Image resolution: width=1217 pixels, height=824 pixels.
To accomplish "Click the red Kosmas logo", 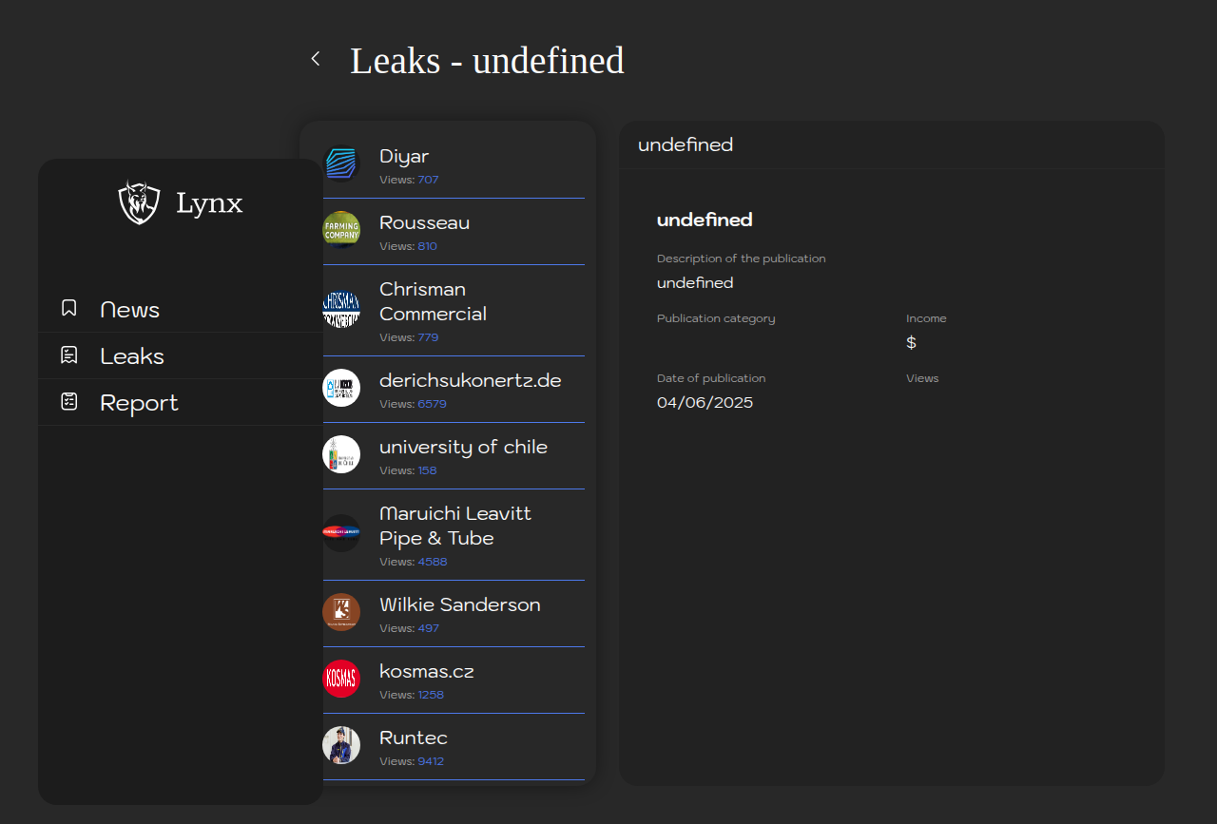I will click(x=341, y=679).
